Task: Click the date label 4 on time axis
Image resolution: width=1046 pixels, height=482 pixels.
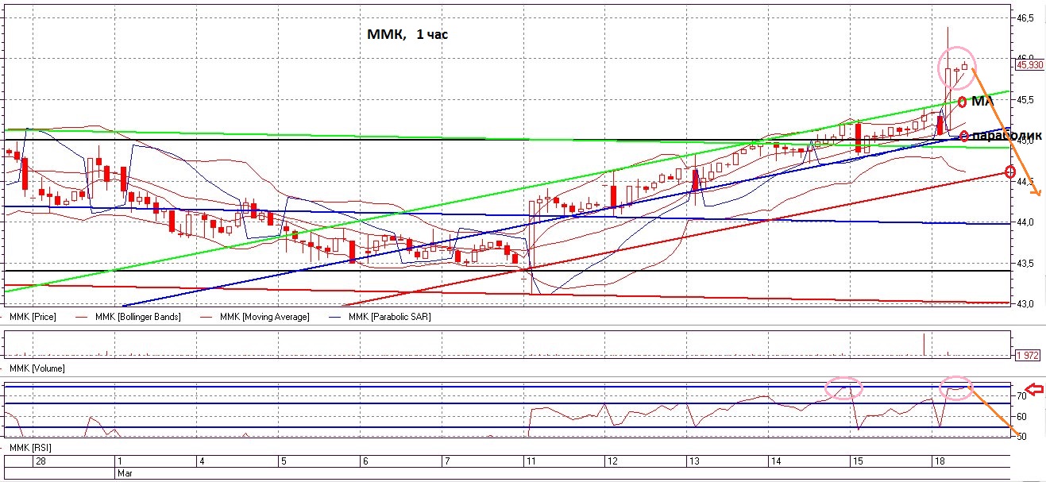Action: (202, 461)
